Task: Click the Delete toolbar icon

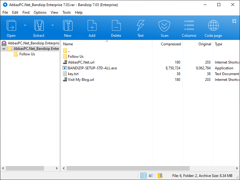Action: coord(116,25)
